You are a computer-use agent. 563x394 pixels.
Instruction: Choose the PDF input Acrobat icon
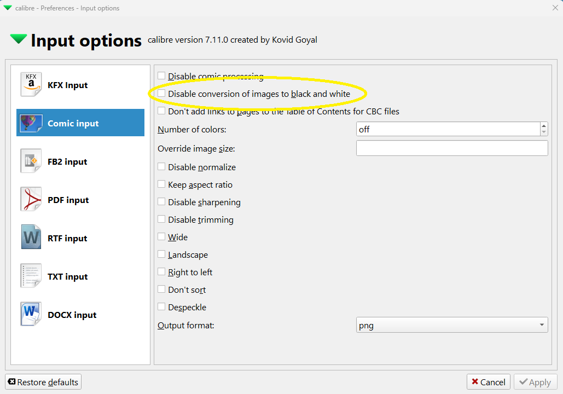pyautogui.click(x=31, y=200)
